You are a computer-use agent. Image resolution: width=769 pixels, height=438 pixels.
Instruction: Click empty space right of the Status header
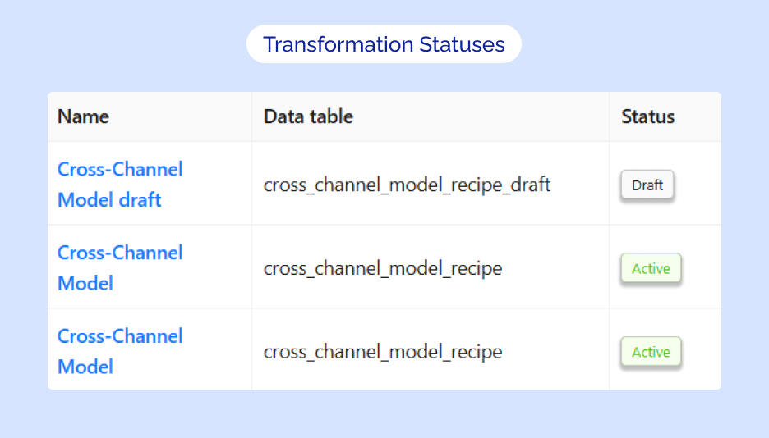(x=700, y=116)
